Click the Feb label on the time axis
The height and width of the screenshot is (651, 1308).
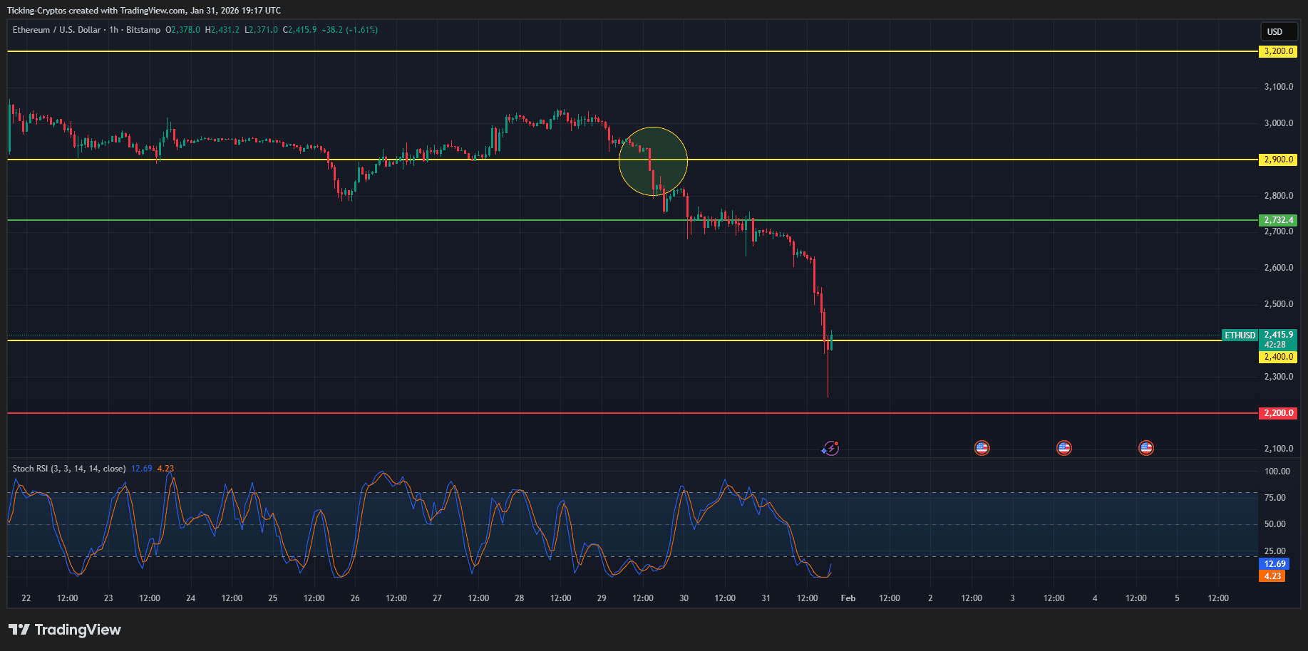[848, 598]
